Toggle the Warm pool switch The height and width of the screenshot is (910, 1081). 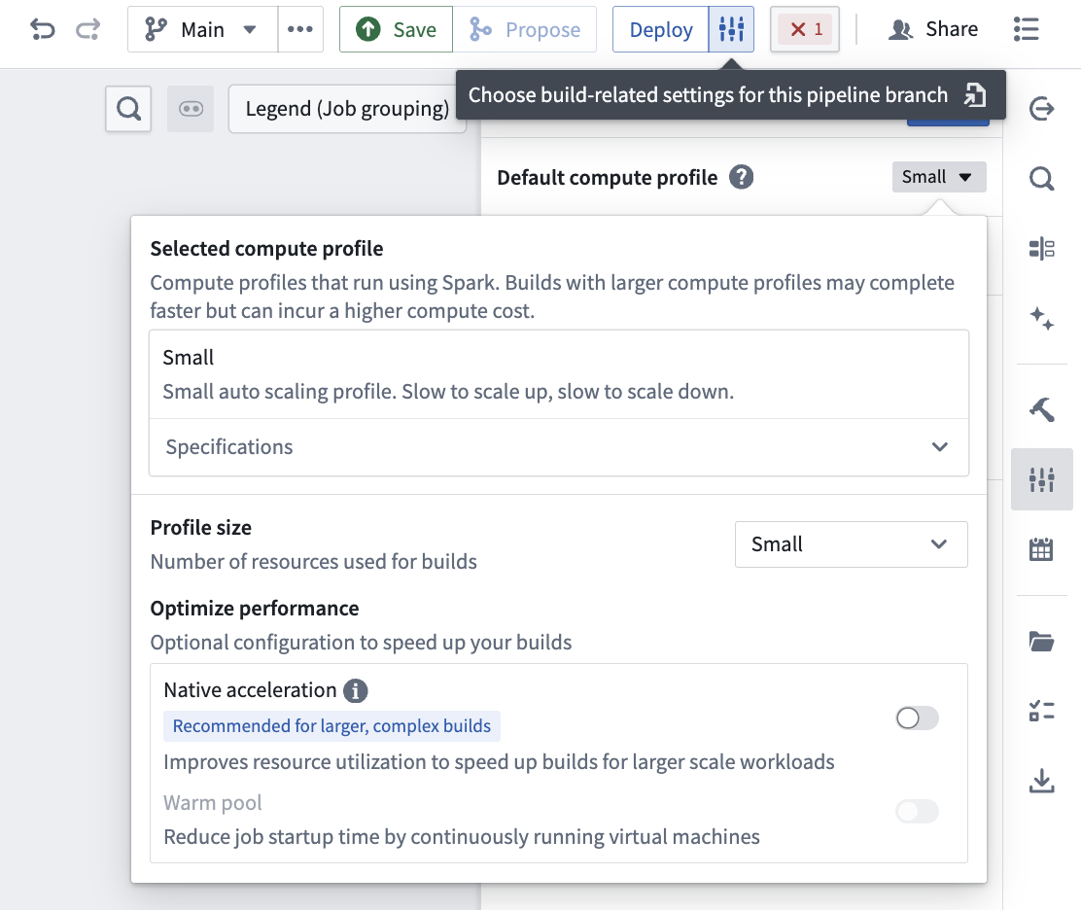coord(916,811)
